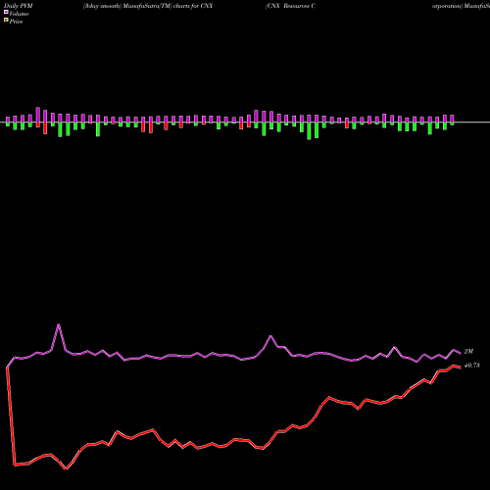Image resolution: width=490 pixels, height=490 pixels.
Task: Click the Volume legend color swatch
Action: pyautogui.click(x=6, y=12)
